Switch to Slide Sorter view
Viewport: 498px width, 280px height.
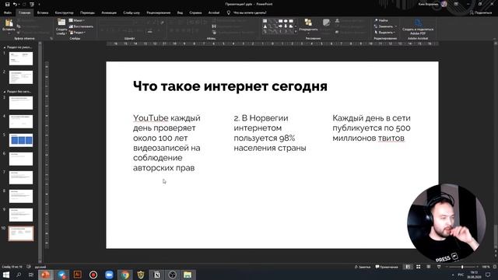pyautogui.click(x=419, y=267)
